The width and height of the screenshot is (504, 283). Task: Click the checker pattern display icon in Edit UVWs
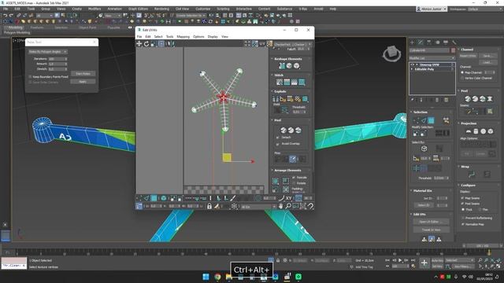pyautogui.click(x=269, y=44)
